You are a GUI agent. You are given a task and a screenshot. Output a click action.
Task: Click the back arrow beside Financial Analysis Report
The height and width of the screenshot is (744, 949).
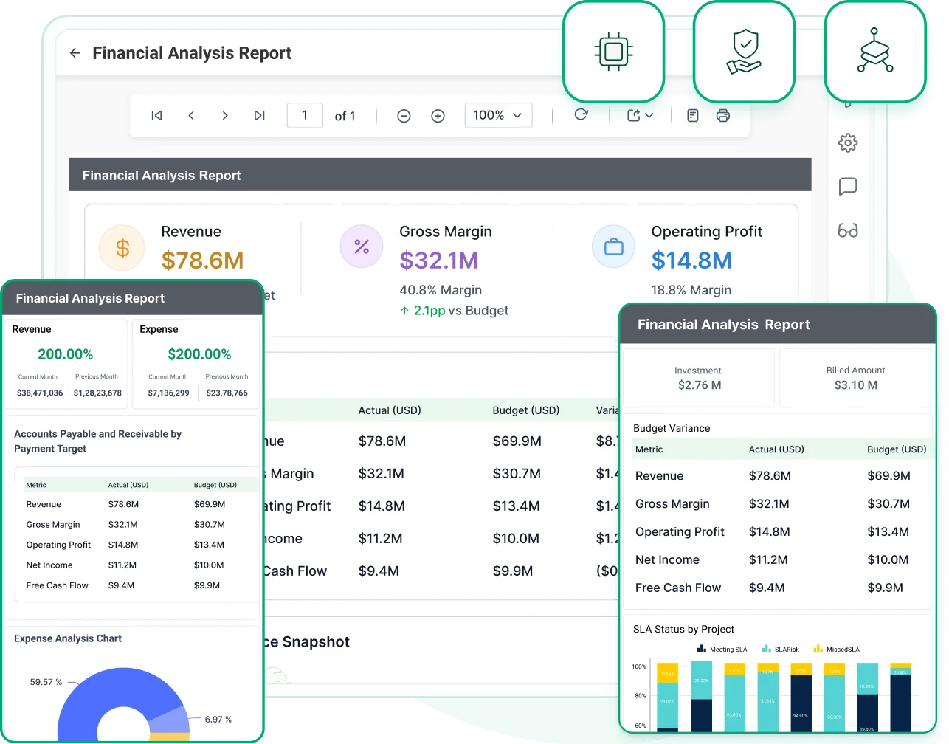click(75, 53)
